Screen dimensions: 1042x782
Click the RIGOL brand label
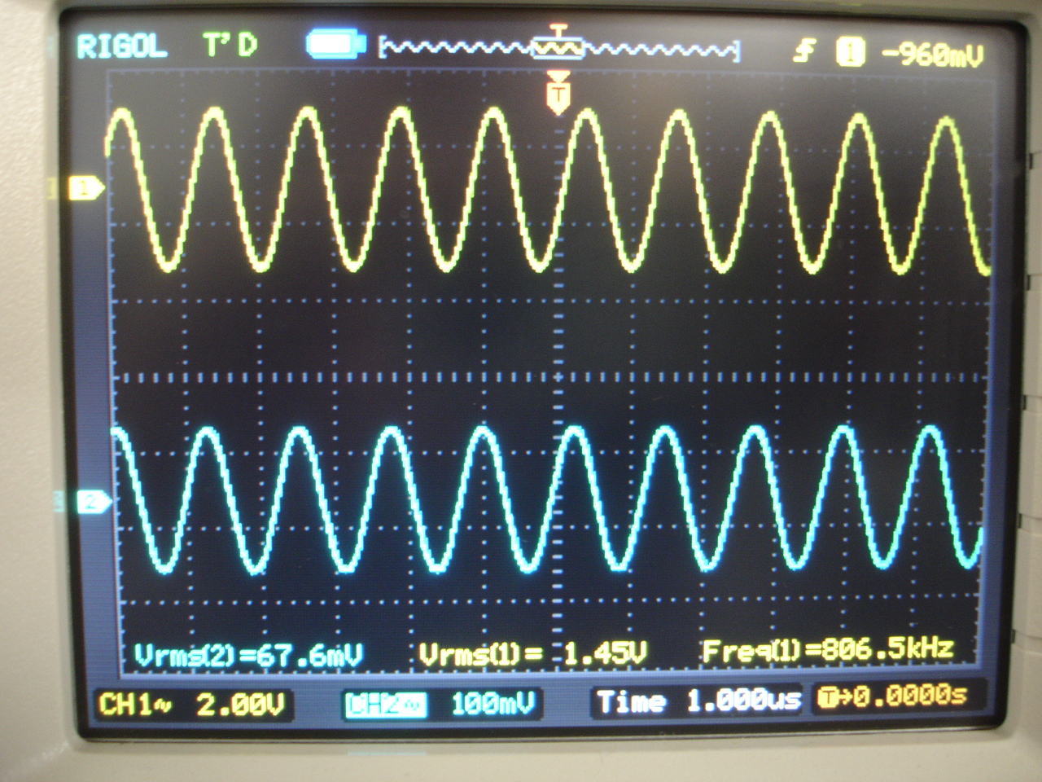(121, 46)
